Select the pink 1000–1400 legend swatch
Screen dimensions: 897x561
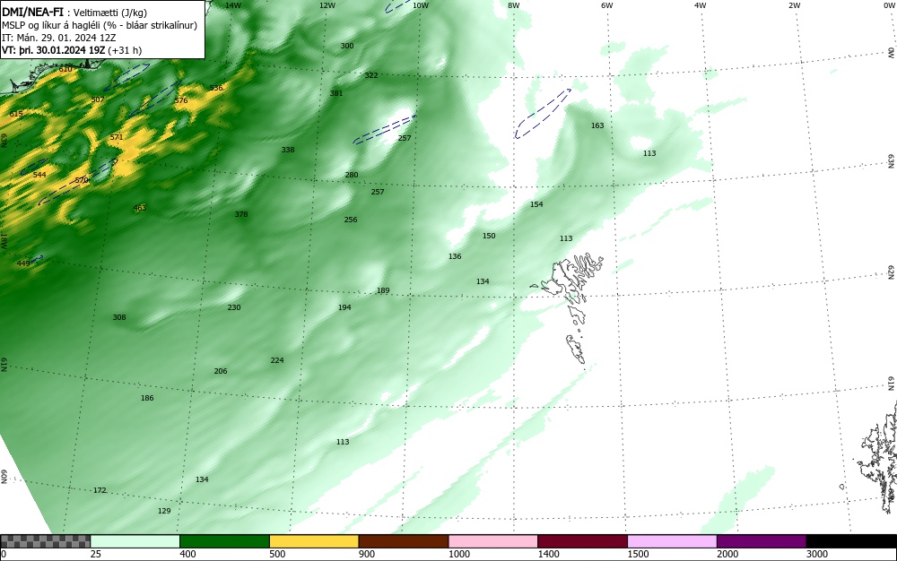pyautogui.click(x=493, y=541)
